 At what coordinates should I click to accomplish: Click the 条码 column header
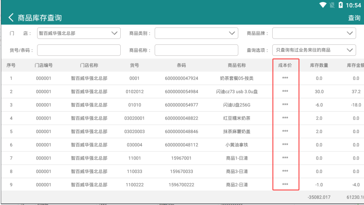click(181, 65)
